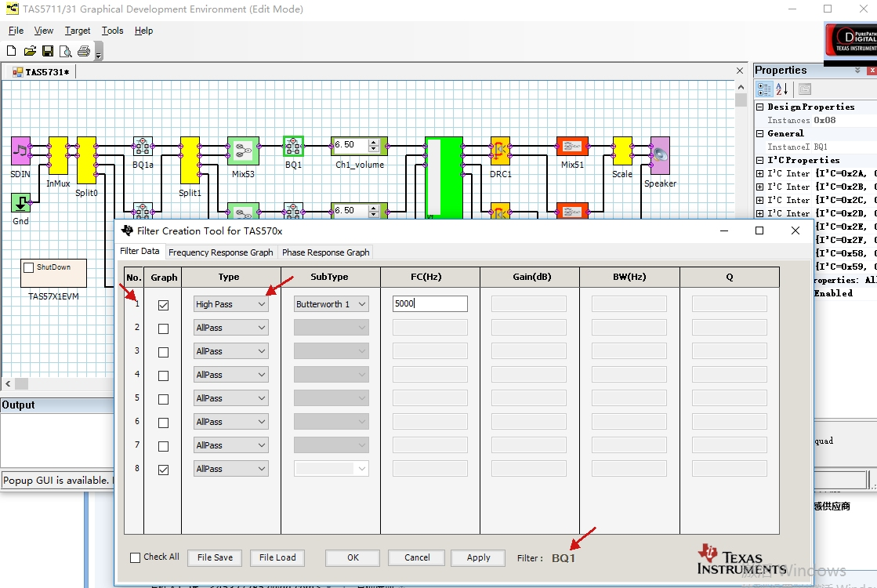Image resolution: width=877 pixels, height=588 pixels.
Task: Select the Speaker output block
Action: click(660, 155)
